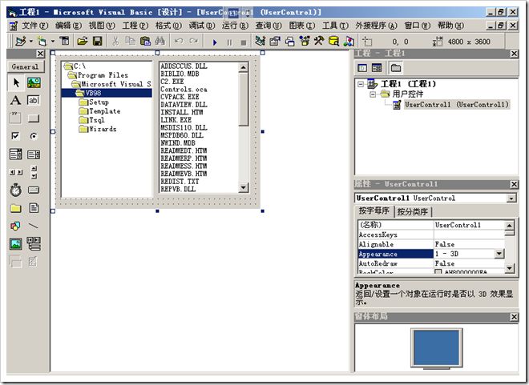Select the TextBox tool in toolbox
This screenshot has height=385, width=529.
point(34,100)
